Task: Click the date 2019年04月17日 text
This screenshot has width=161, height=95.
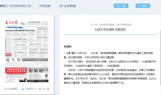Action: (x=20, y=6)
